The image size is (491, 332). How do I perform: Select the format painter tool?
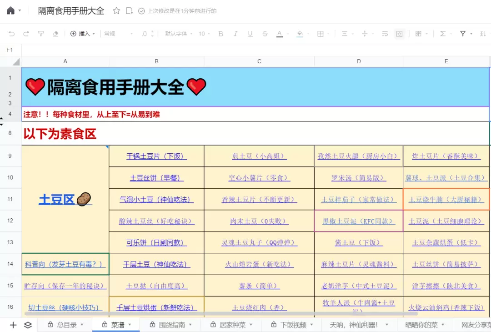pos(41,34)
